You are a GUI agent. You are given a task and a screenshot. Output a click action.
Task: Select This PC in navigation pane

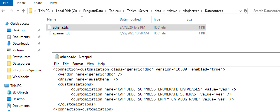pyautogui.click(x=16, y=85)
